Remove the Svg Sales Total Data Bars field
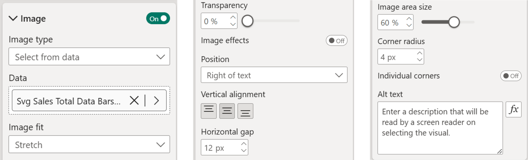This screenshot has height=160, width=528. coord(134,100)
